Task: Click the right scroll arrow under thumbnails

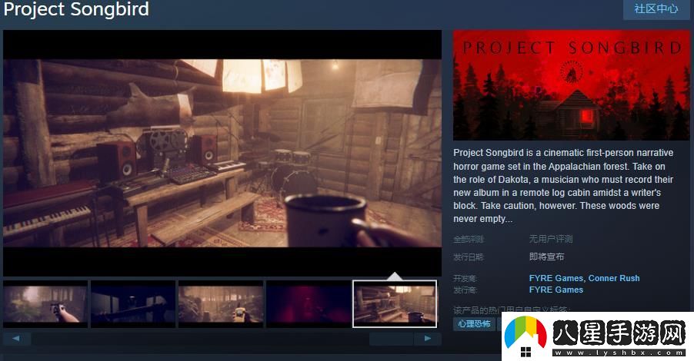Action: (428, 338)
